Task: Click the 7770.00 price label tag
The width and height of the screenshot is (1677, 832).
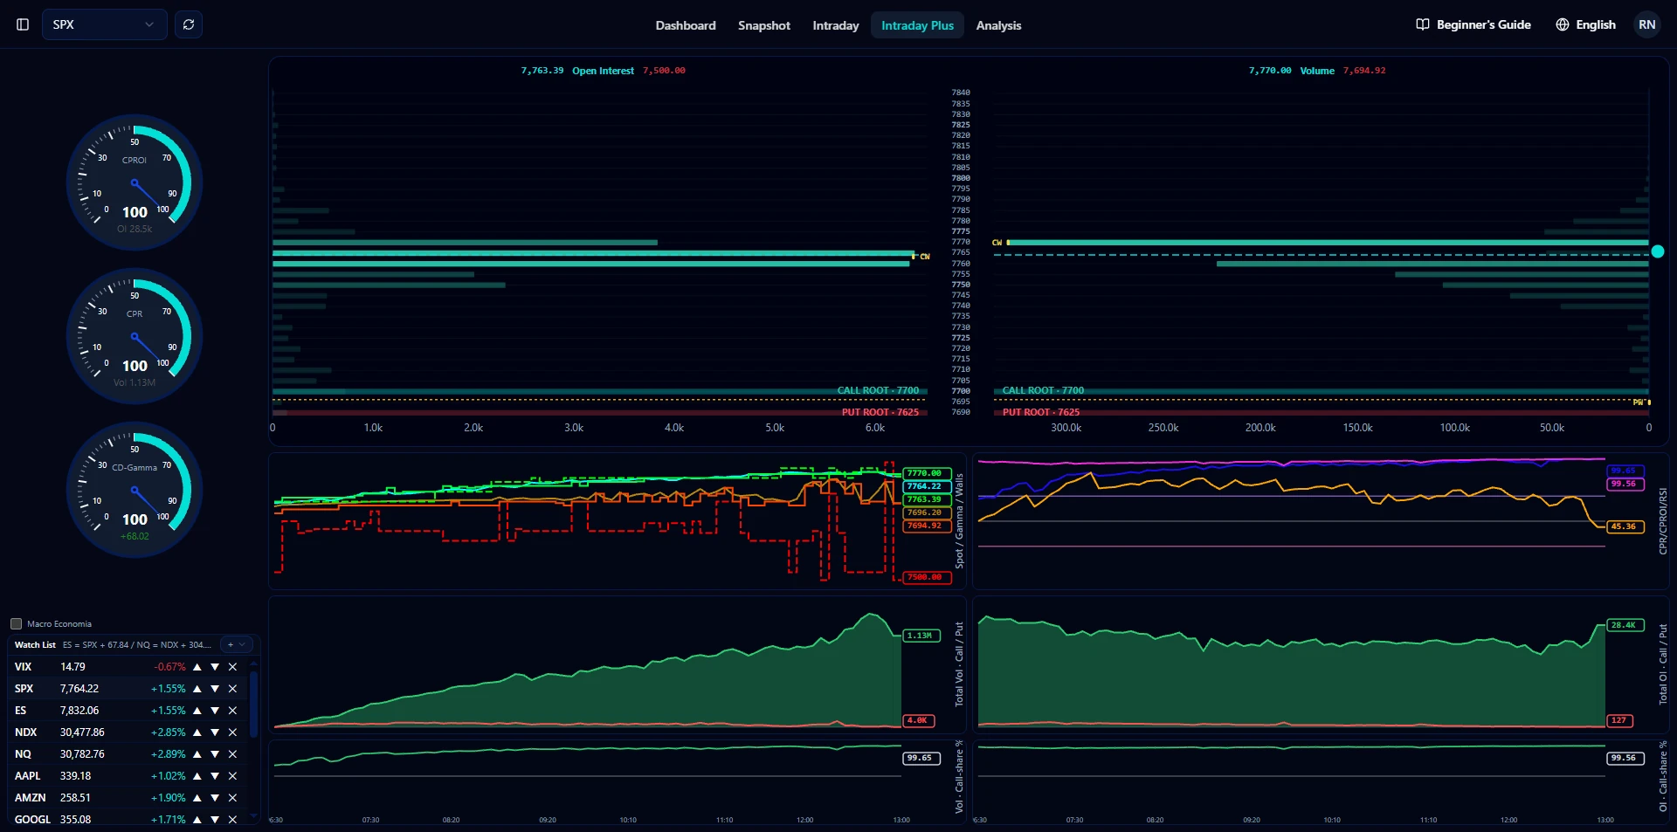Action: pyautogui.click(x=927, y=473)
